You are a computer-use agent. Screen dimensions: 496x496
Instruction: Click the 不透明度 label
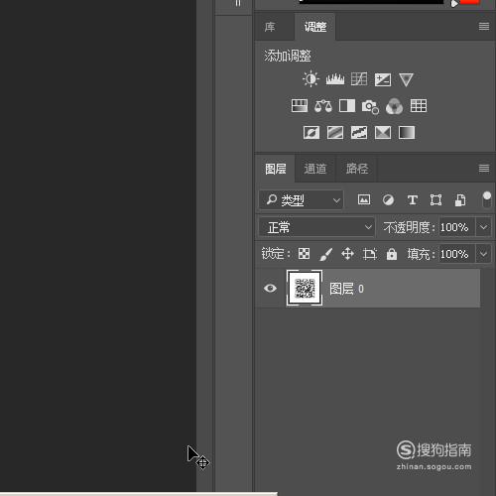click(409, 227)
